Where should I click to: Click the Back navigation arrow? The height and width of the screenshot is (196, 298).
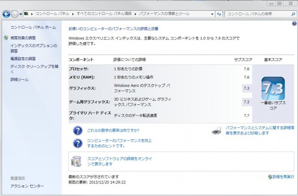(6, 14)
